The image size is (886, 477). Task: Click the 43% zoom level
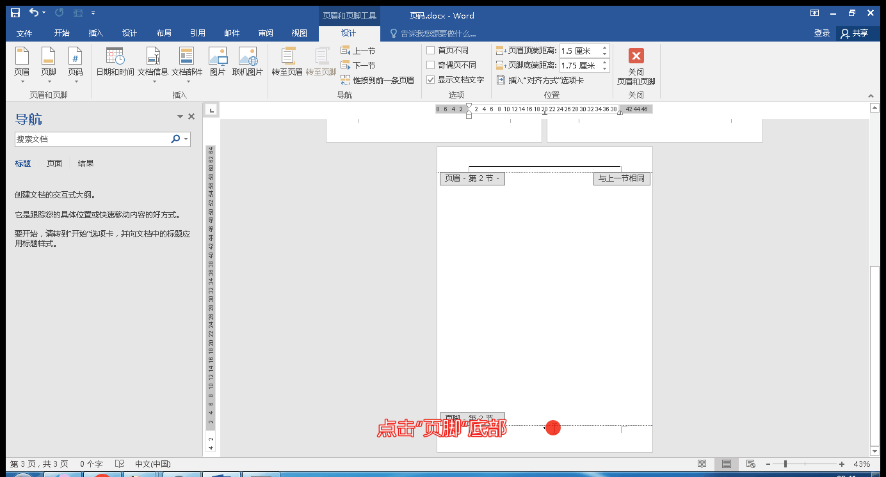point(862,464)
